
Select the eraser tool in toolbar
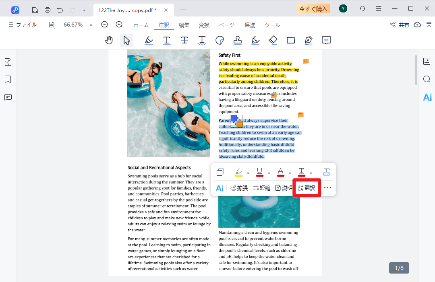[273, 40]
